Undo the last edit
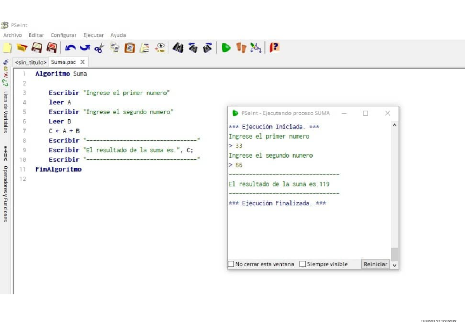Screen dimensions: 465x328 (x=70, y=48)
